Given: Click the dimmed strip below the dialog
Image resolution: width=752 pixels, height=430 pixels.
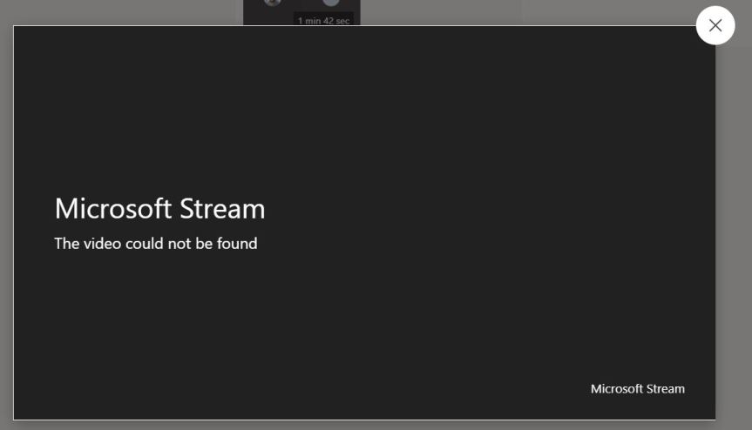Looking at the screenshot, I should point(366,426).
